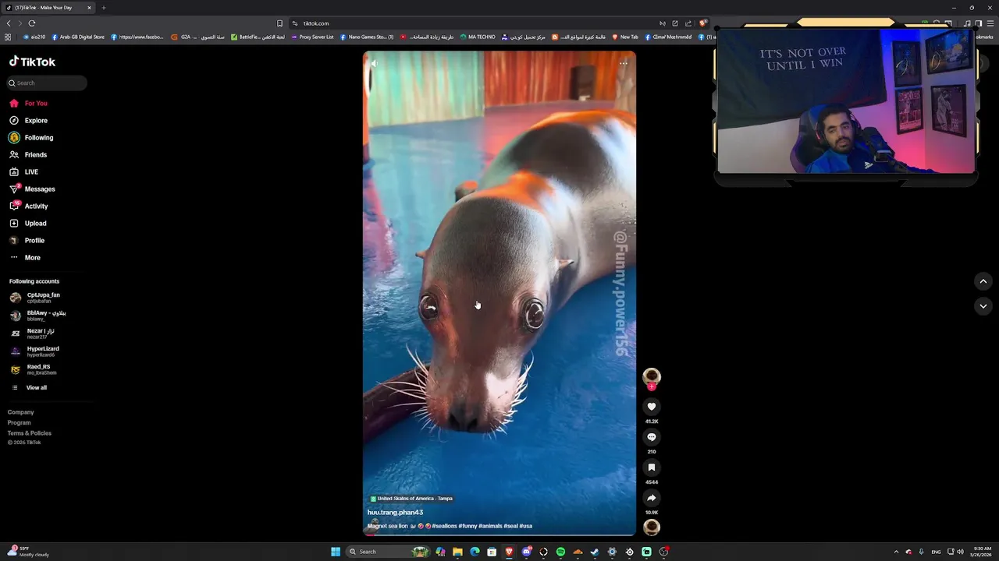This screenshot has width=999, height=561.
Task: Open Spotify from the taskbar
Action: coord(560,552)
